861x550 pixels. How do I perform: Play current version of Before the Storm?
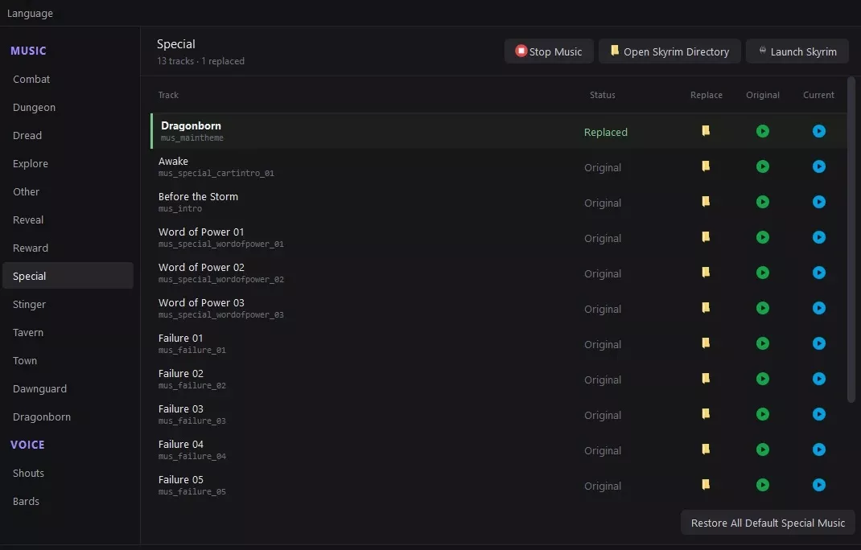tap(818, 202)
